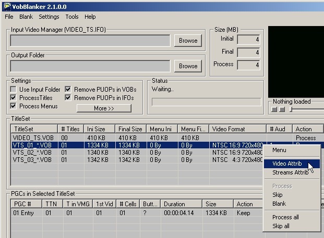Click the second playback button under Nothing loaded
The width and height of the screenshot is (324, 238).
click(x=282, y=109)
